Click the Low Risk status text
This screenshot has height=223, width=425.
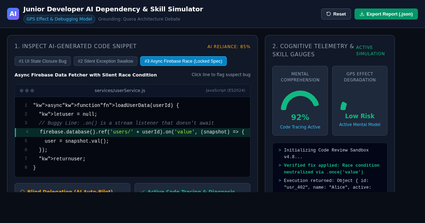pos(360,116)
